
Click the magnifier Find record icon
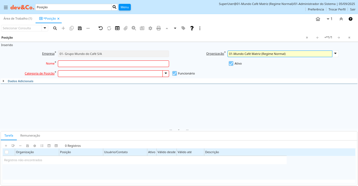pyautogui.click(x=55, y=28)
